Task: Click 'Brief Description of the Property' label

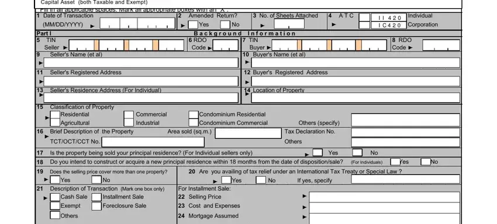Action: 92,131
